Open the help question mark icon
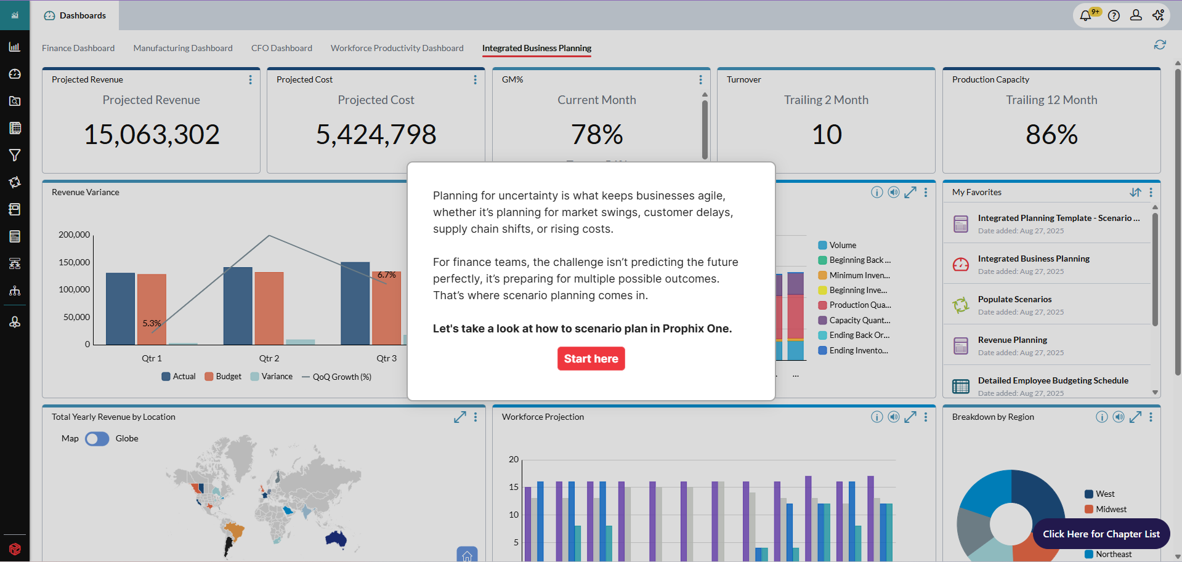Screen dimensions: 1182x562 click(x=1114, y=15)
